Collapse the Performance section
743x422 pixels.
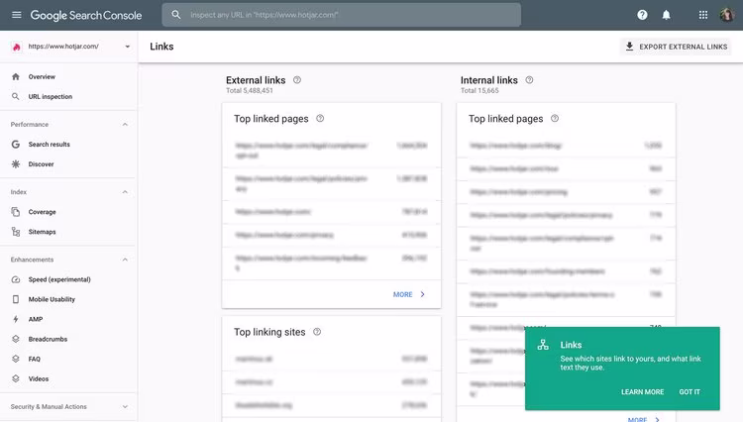point(125,125)
